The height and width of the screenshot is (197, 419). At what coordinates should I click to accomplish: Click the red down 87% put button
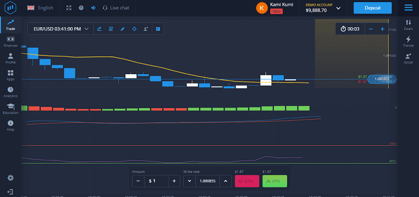tap(247, 181)
